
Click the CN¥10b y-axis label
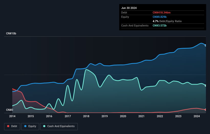coord(11,33)
